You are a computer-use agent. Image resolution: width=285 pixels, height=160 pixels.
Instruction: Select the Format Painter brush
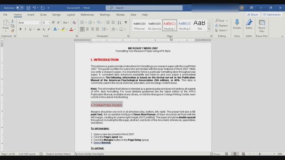tap(12, 31)
